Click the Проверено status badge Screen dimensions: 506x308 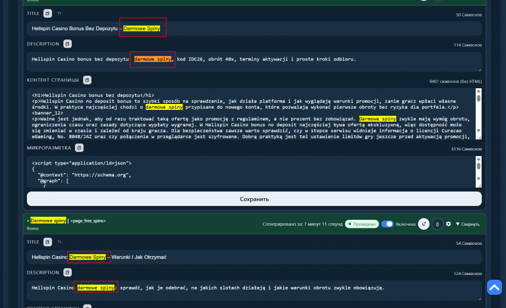click(362, 224)
